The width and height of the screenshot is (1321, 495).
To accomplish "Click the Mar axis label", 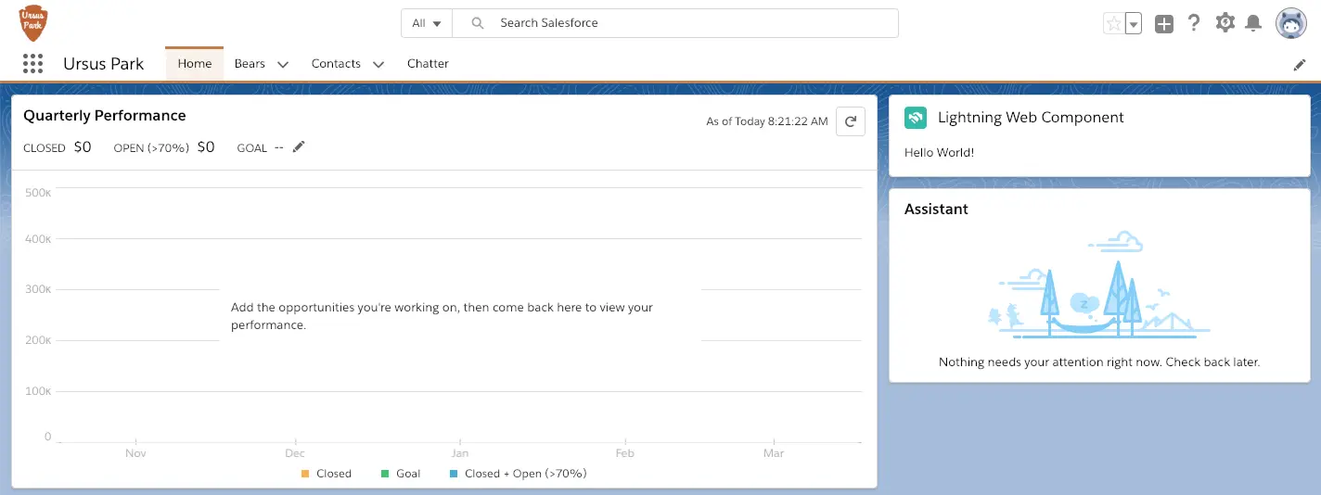I will [x=774, y=453].
